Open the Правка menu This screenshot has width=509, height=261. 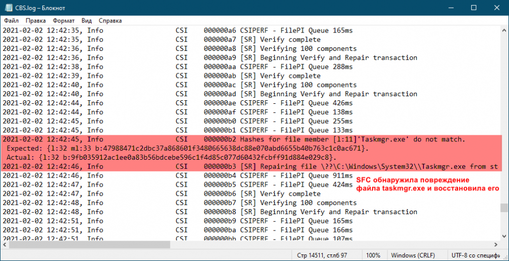click(36, 21)
